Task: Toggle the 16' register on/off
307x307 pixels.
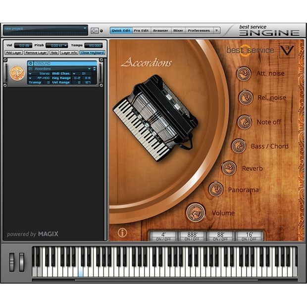Action: click(x=249, y=236)
